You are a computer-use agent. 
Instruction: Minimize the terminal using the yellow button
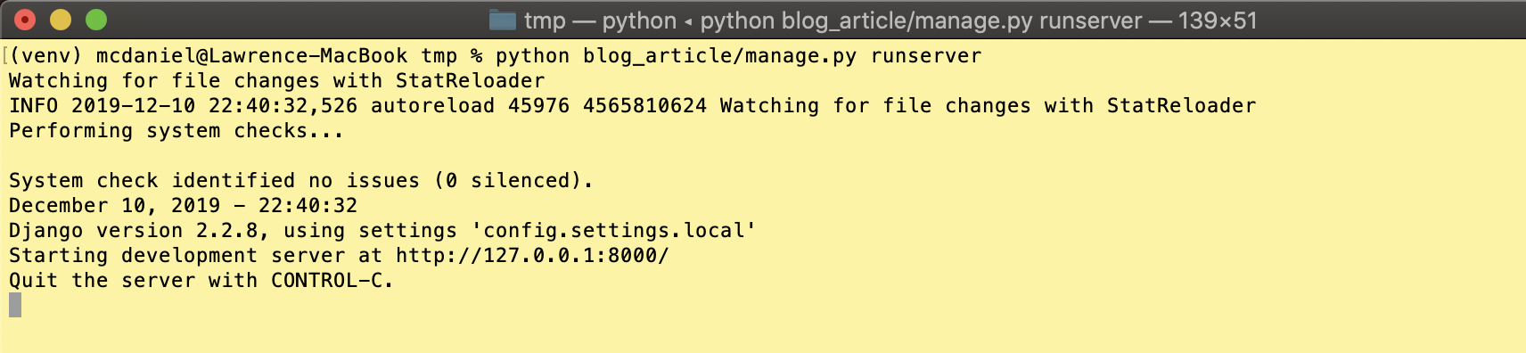point(61,20)
